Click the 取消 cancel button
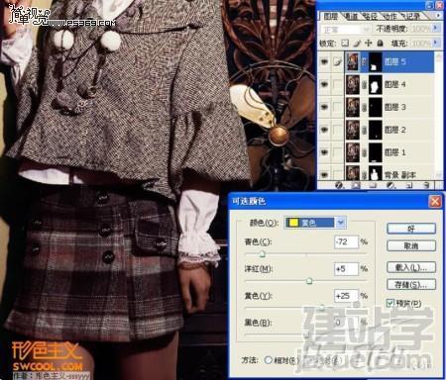Screen dimensions: 446x380 (x=411, y=245)
